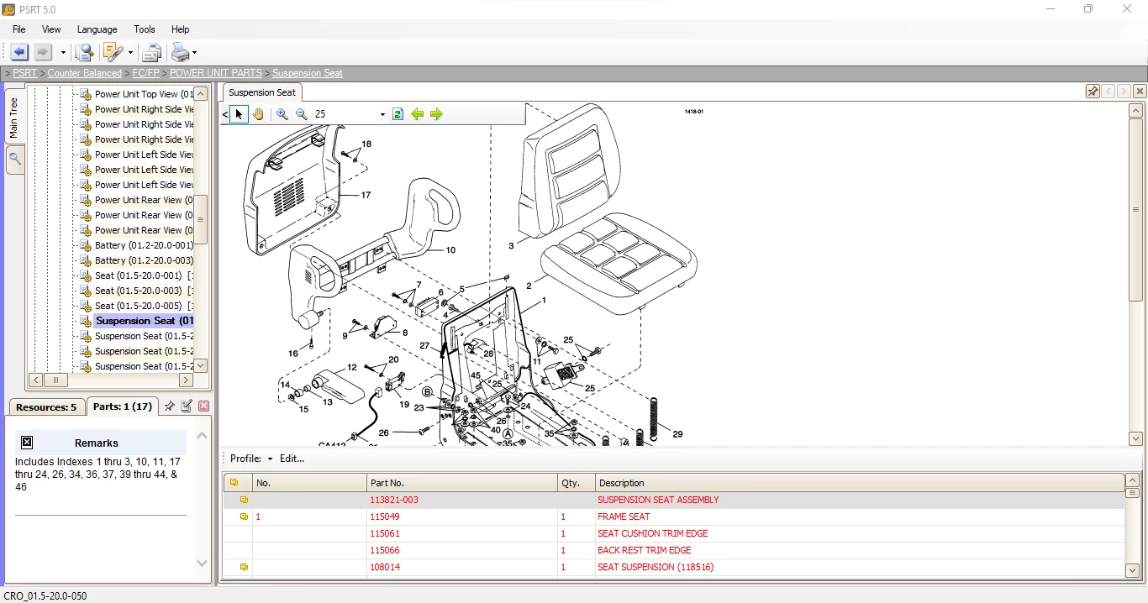
Task: Click the edit notes icon beside the pin
Action: click(186, 406)
